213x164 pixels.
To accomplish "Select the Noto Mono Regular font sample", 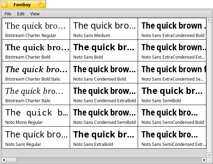I will pyautogui.click(x=36, y=115).
